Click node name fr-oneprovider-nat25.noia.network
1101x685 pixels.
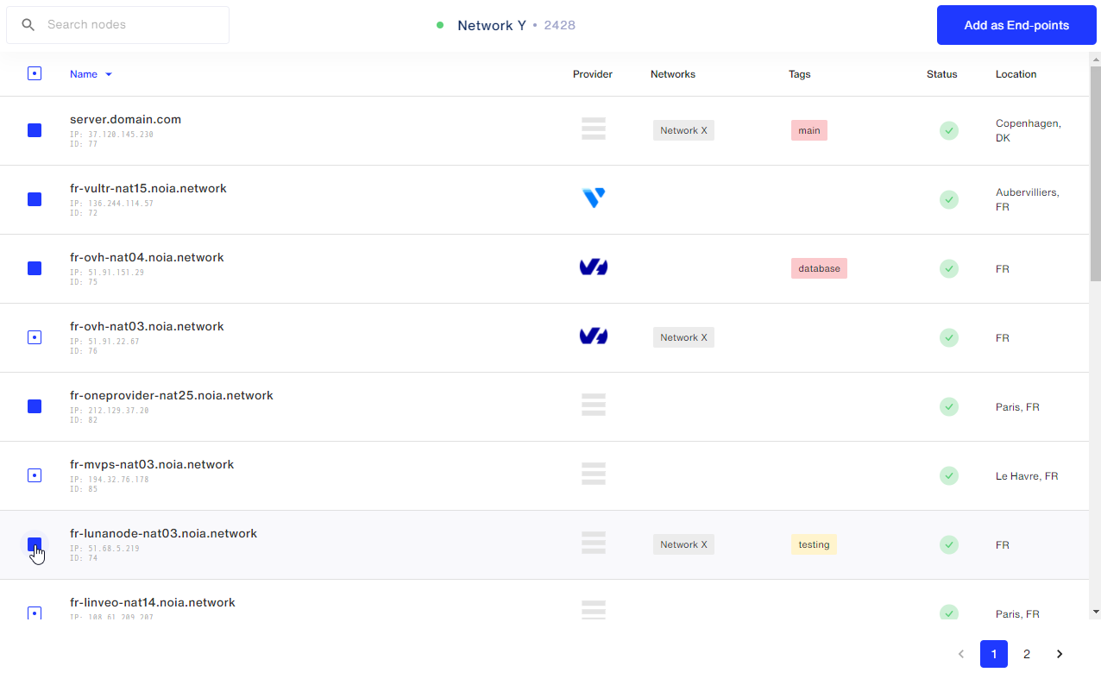pos(172,395)
